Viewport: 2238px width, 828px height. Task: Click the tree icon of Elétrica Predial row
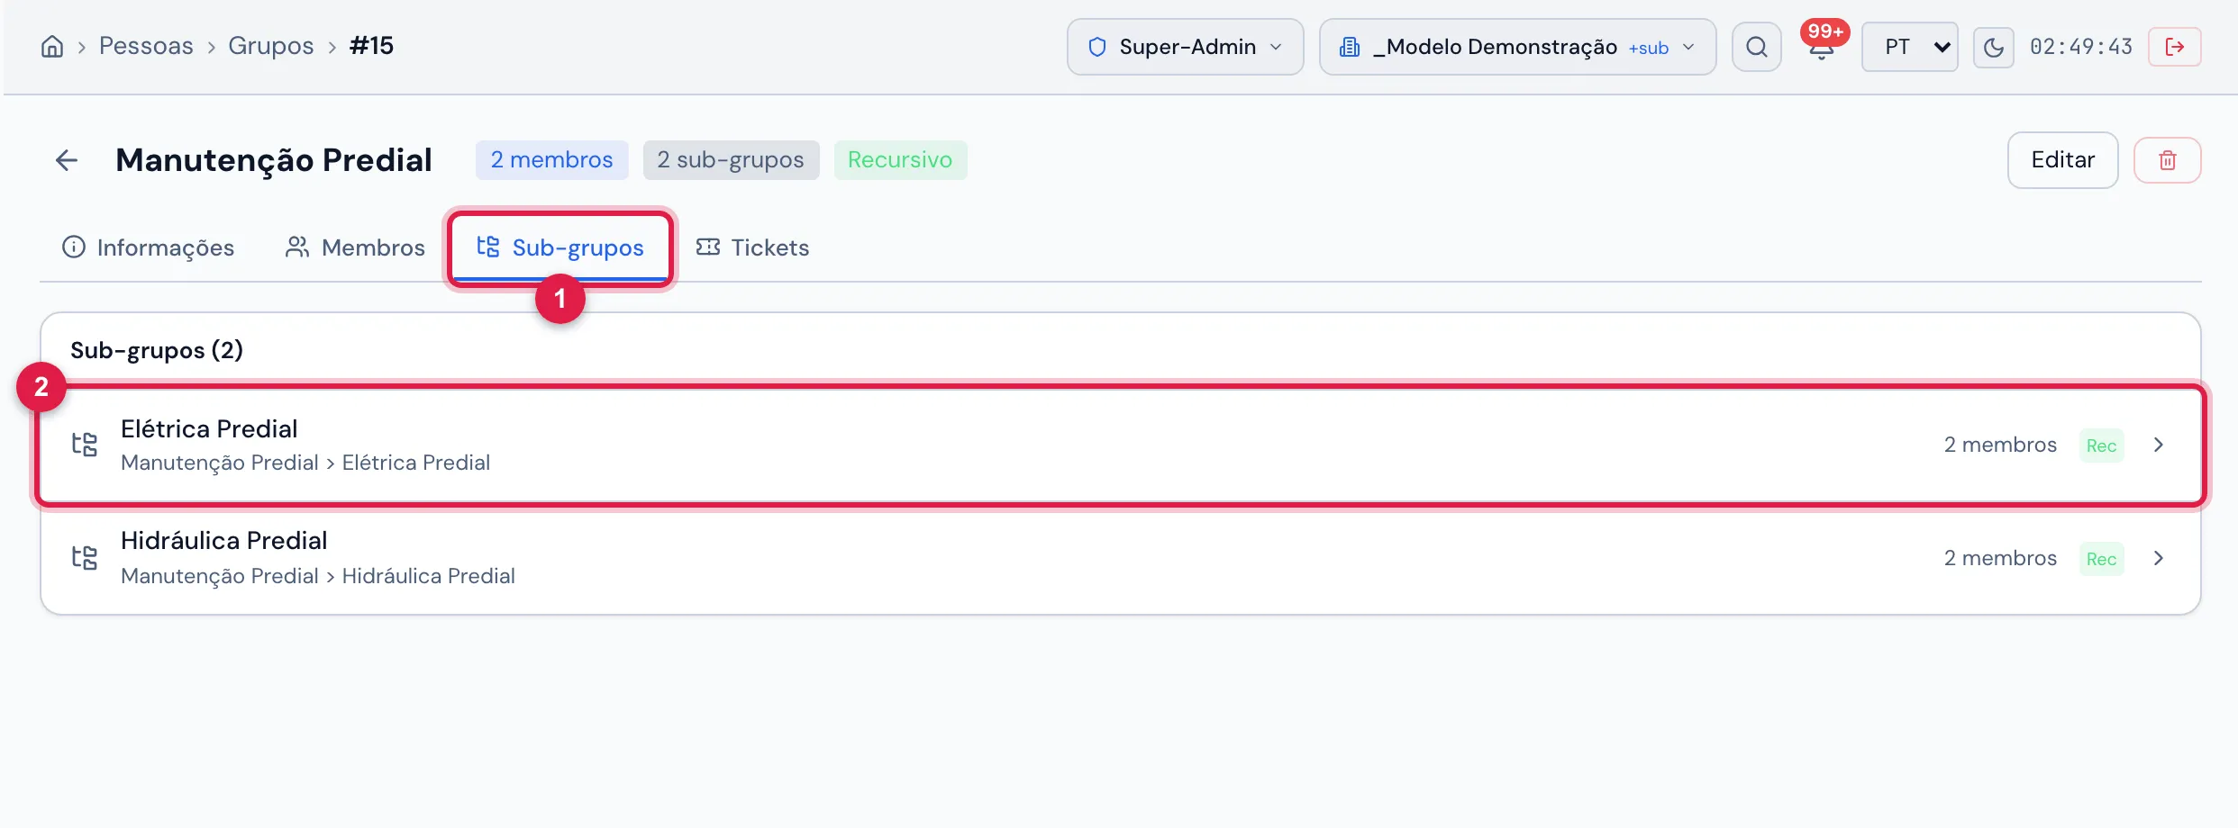click(85, 445)
